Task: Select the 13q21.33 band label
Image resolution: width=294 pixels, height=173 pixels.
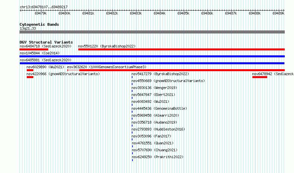Action: click(x=28, y=28)
